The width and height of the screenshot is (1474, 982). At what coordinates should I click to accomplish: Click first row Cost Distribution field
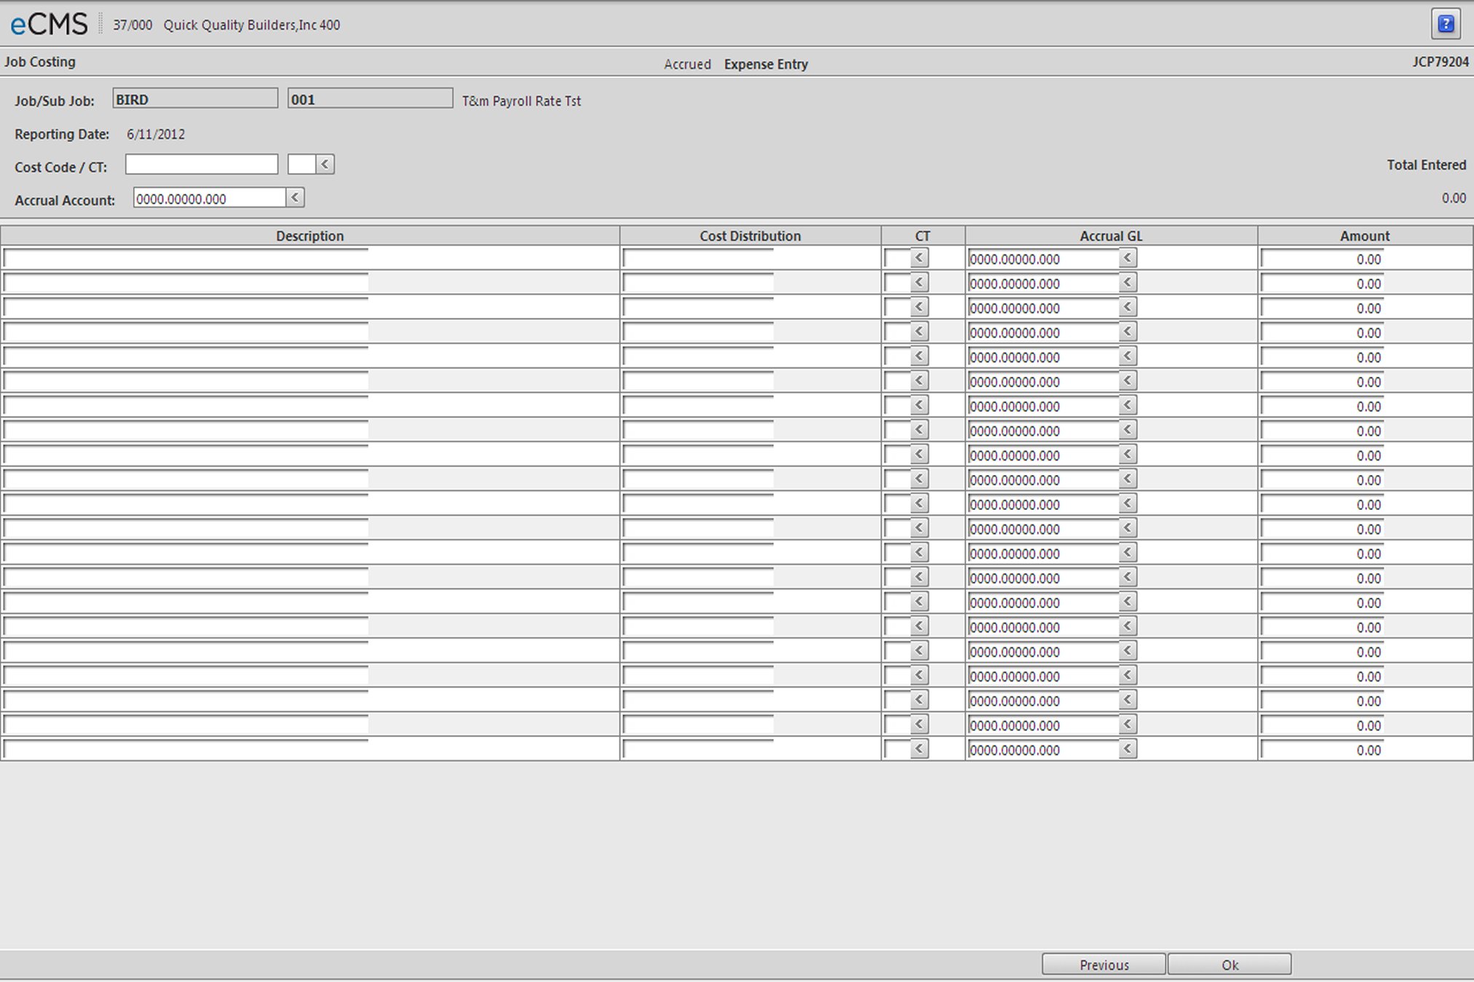tap(698, 258)
